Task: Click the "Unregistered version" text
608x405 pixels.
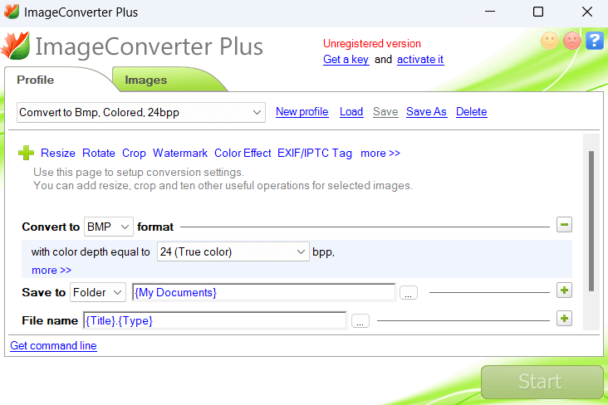Action: pyautogui.click(x=372, y=43)
